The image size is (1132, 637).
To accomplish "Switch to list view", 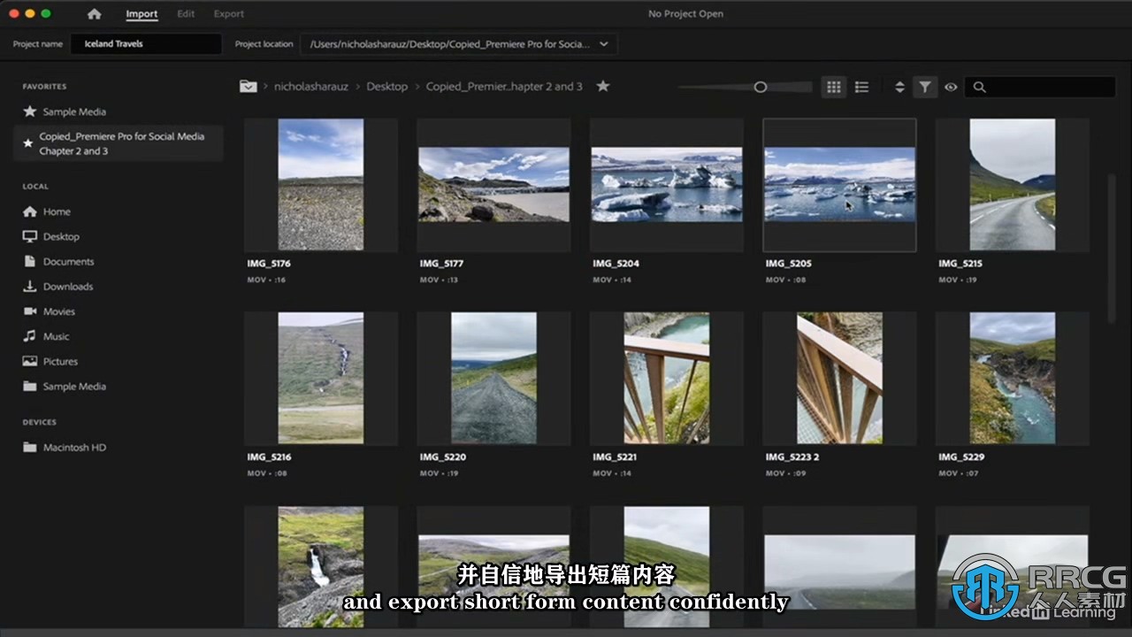I will tap(861, 87).
